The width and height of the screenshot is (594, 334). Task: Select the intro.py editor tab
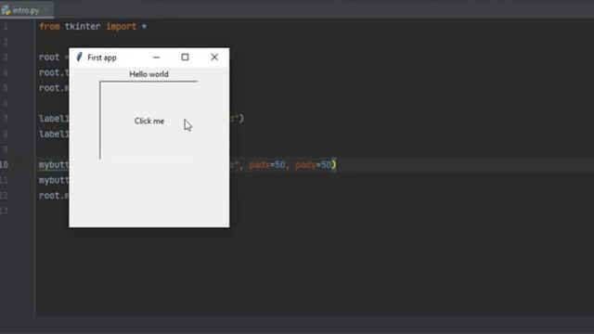(x=26, y=10)
